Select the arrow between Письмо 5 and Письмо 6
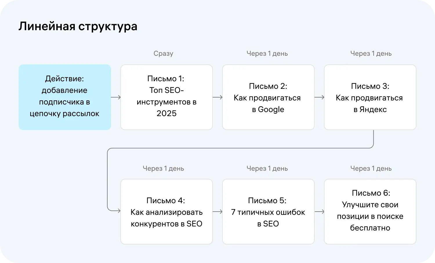 (319, 212)
